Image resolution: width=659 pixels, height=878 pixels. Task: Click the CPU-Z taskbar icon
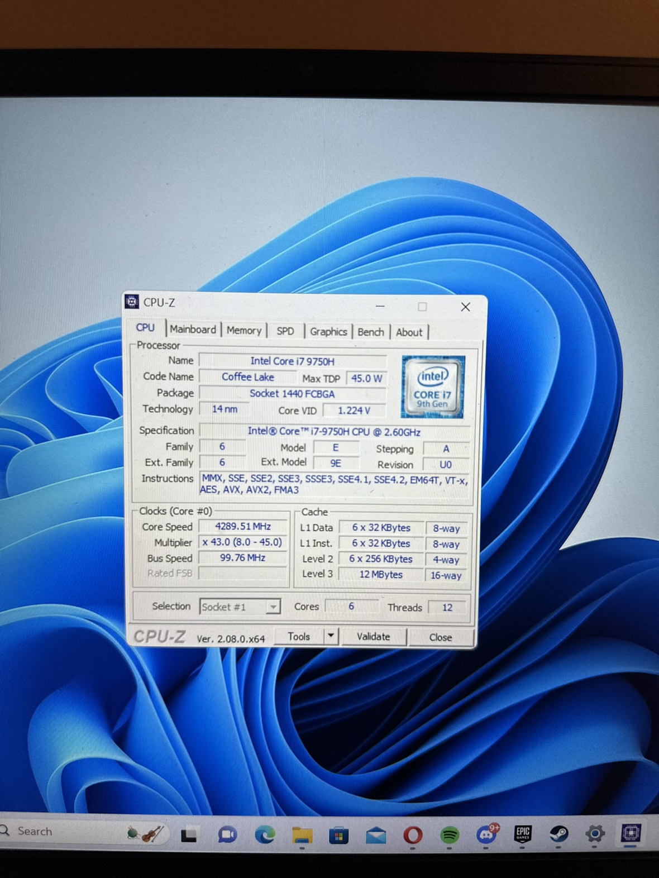point(631,833)
